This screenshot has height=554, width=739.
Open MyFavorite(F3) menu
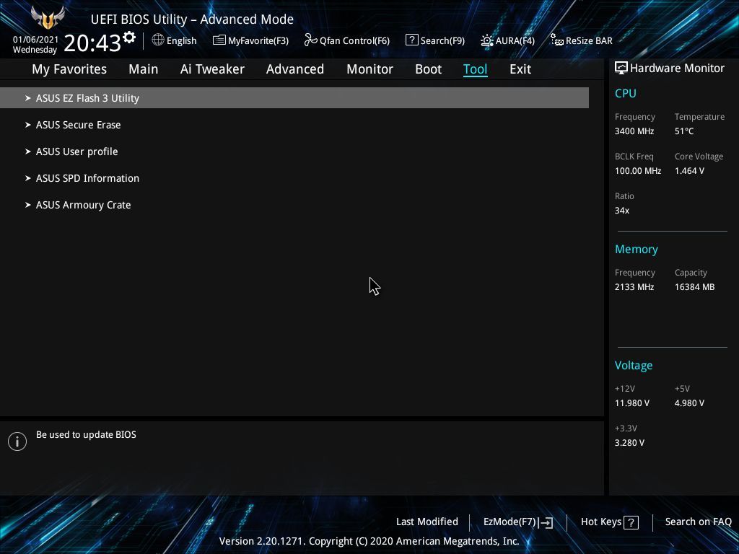point(250,40)
